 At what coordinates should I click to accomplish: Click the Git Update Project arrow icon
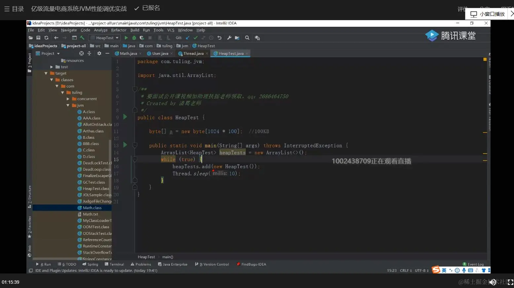[x=188, y=38]
